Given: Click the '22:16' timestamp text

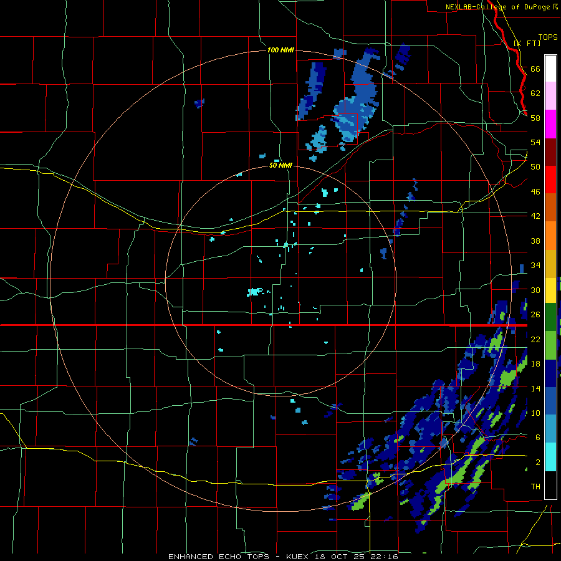Looking at the screenshot, I should point(386,557).
